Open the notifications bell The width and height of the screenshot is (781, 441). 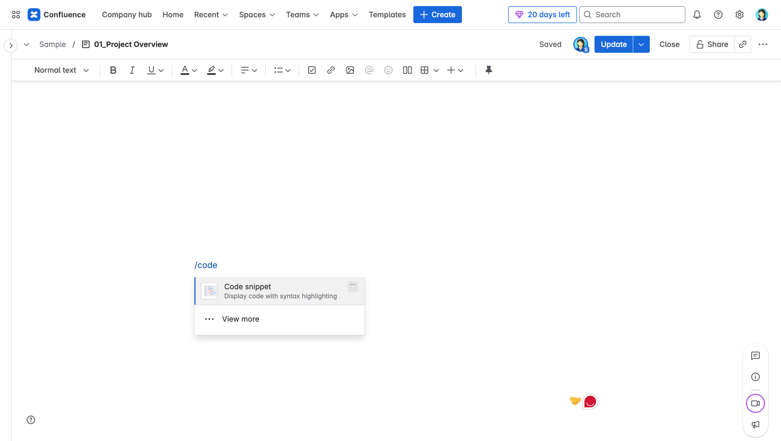coord(697,15)
